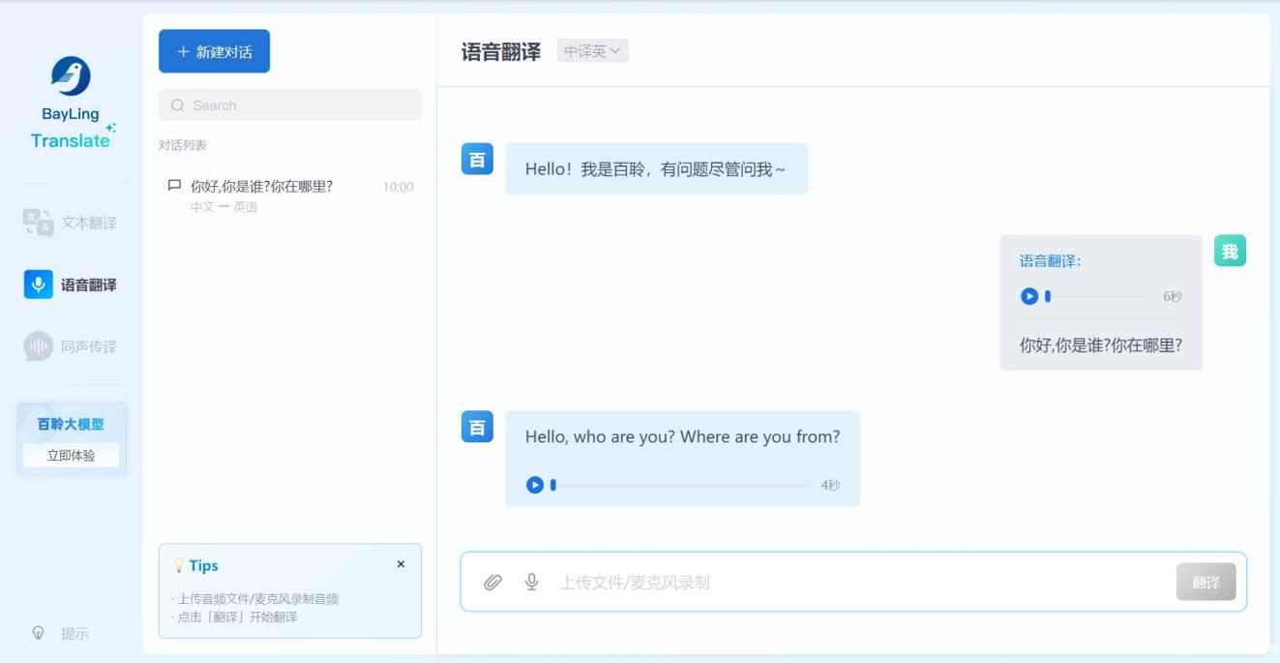Image resolution: width=1280 pixels, height=663 pixels.
Task: Click the green 我 user avatar
Action: (1230, 252)
